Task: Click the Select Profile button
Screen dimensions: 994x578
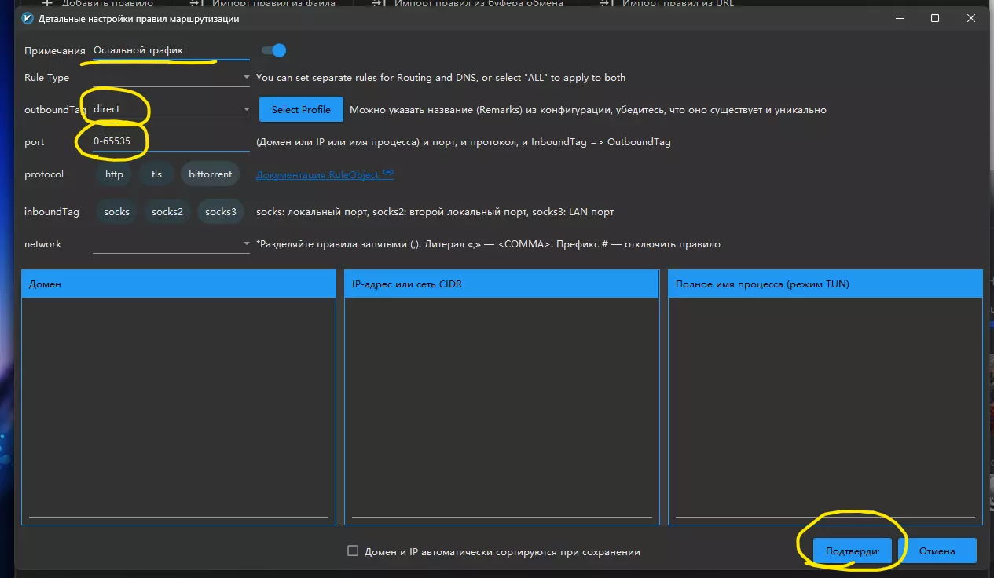Action: pyautogui.click(x=301, y=110)
